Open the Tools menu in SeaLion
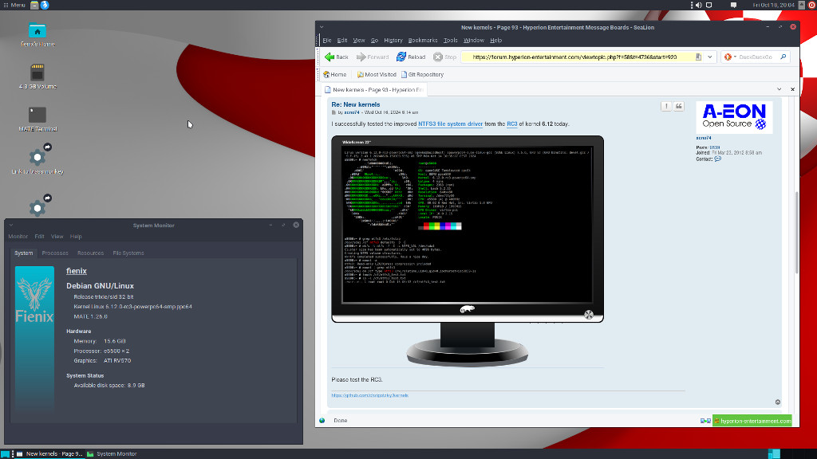 click(450, 40)
